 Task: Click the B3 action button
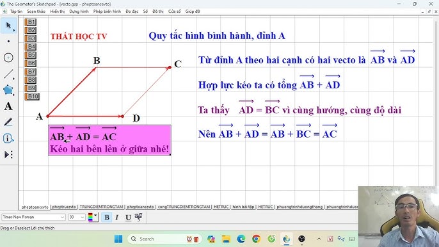tap(30, 38)
